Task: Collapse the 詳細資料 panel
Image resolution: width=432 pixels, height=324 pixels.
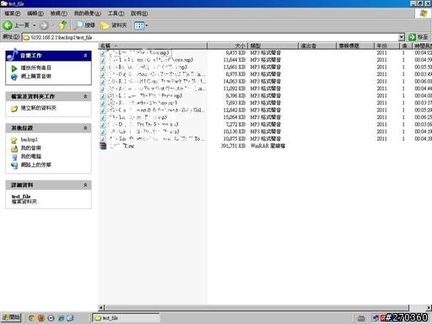Action: (85, 185)
